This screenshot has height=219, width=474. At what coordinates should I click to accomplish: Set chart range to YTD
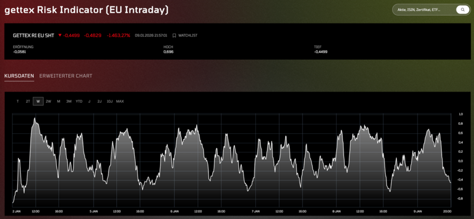tap(79, 101)
